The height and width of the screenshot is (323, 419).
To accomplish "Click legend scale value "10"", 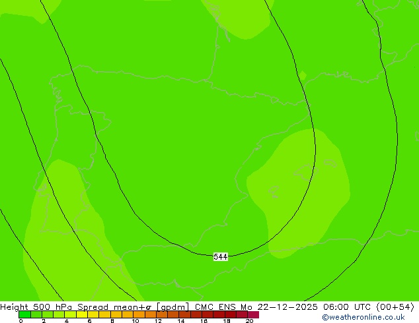I will pyautogui.click(x=135, y=321).
